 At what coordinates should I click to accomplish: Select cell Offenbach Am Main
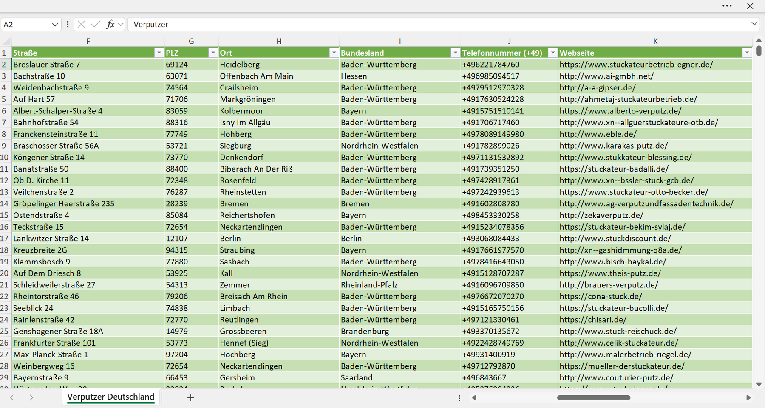[x=279, y=76]
